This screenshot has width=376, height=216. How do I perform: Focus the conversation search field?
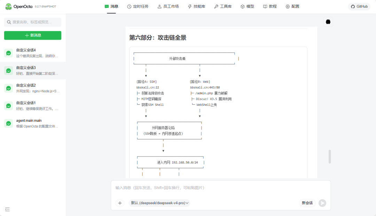[33, 22]
